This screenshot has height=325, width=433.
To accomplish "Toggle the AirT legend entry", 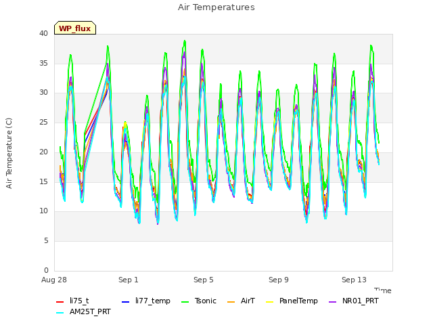I will [x=241, y=301].
